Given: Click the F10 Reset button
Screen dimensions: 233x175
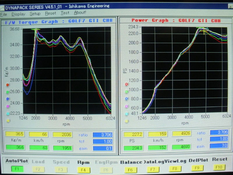Looking at the screenshot, I should tap(219, 167).
